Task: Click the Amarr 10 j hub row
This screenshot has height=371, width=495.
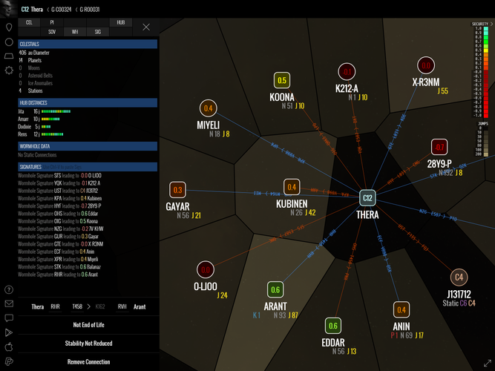Action: click(x=39, y=119)
